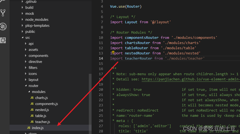Click 'tableRouter' import identifier
Screen dimensions: 240x134
[x=136, y=48]
